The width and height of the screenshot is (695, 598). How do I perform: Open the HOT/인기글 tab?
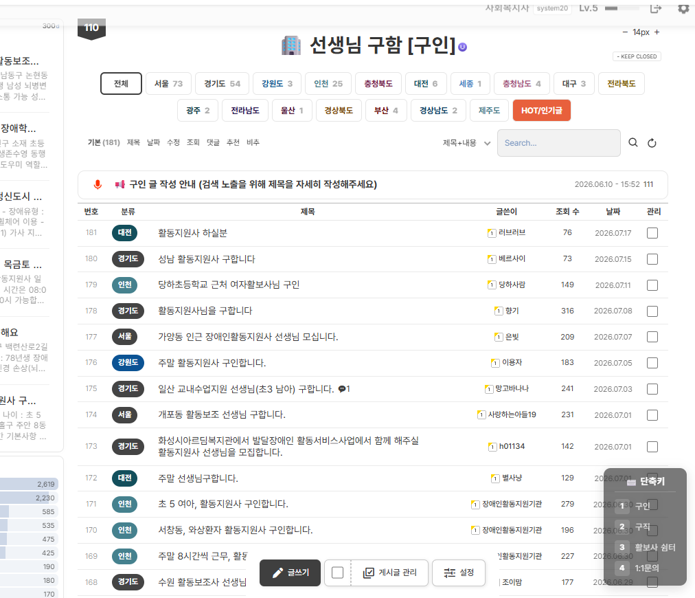pos(542,111)
